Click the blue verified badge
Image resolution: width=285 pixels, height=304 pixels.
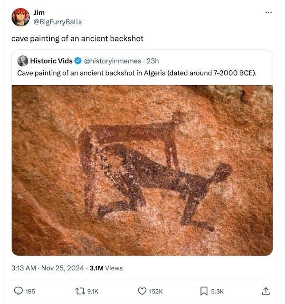[x=78, y=61]
